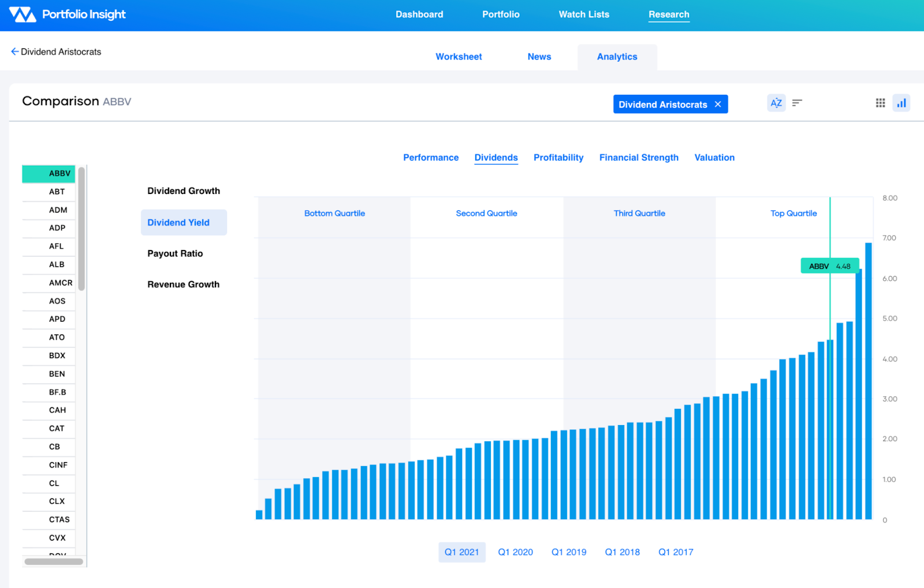Image resolution: width=924 pixels, height=588 pixels.
Task: Select ABBV in the ticker list
Action: click(49, 173)
